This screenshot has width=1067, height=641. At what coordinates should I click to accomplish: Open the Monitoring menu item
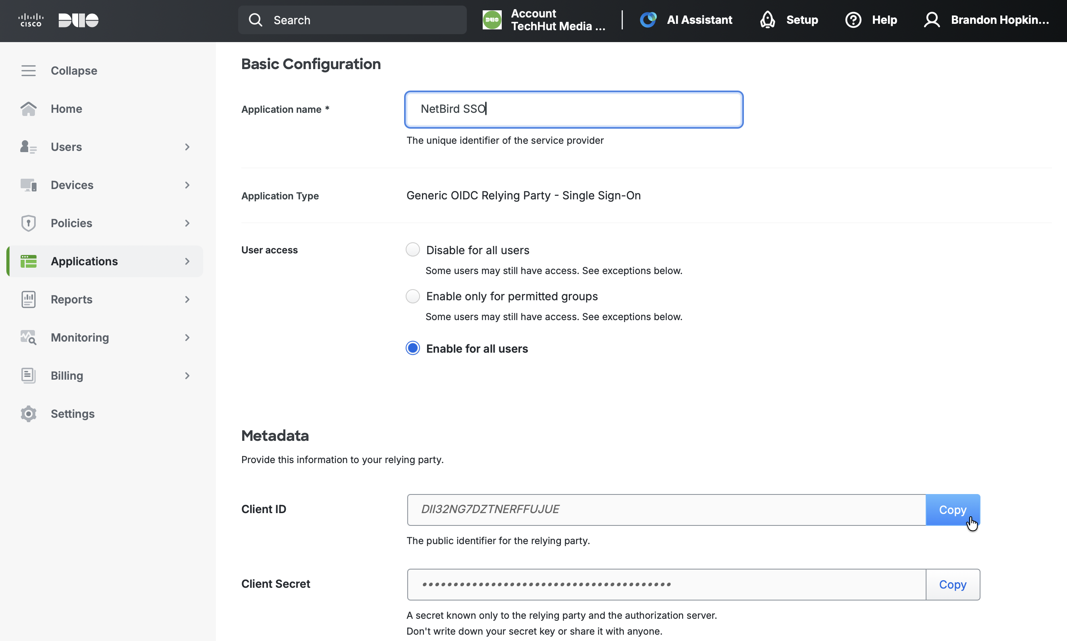pos(80,337)
